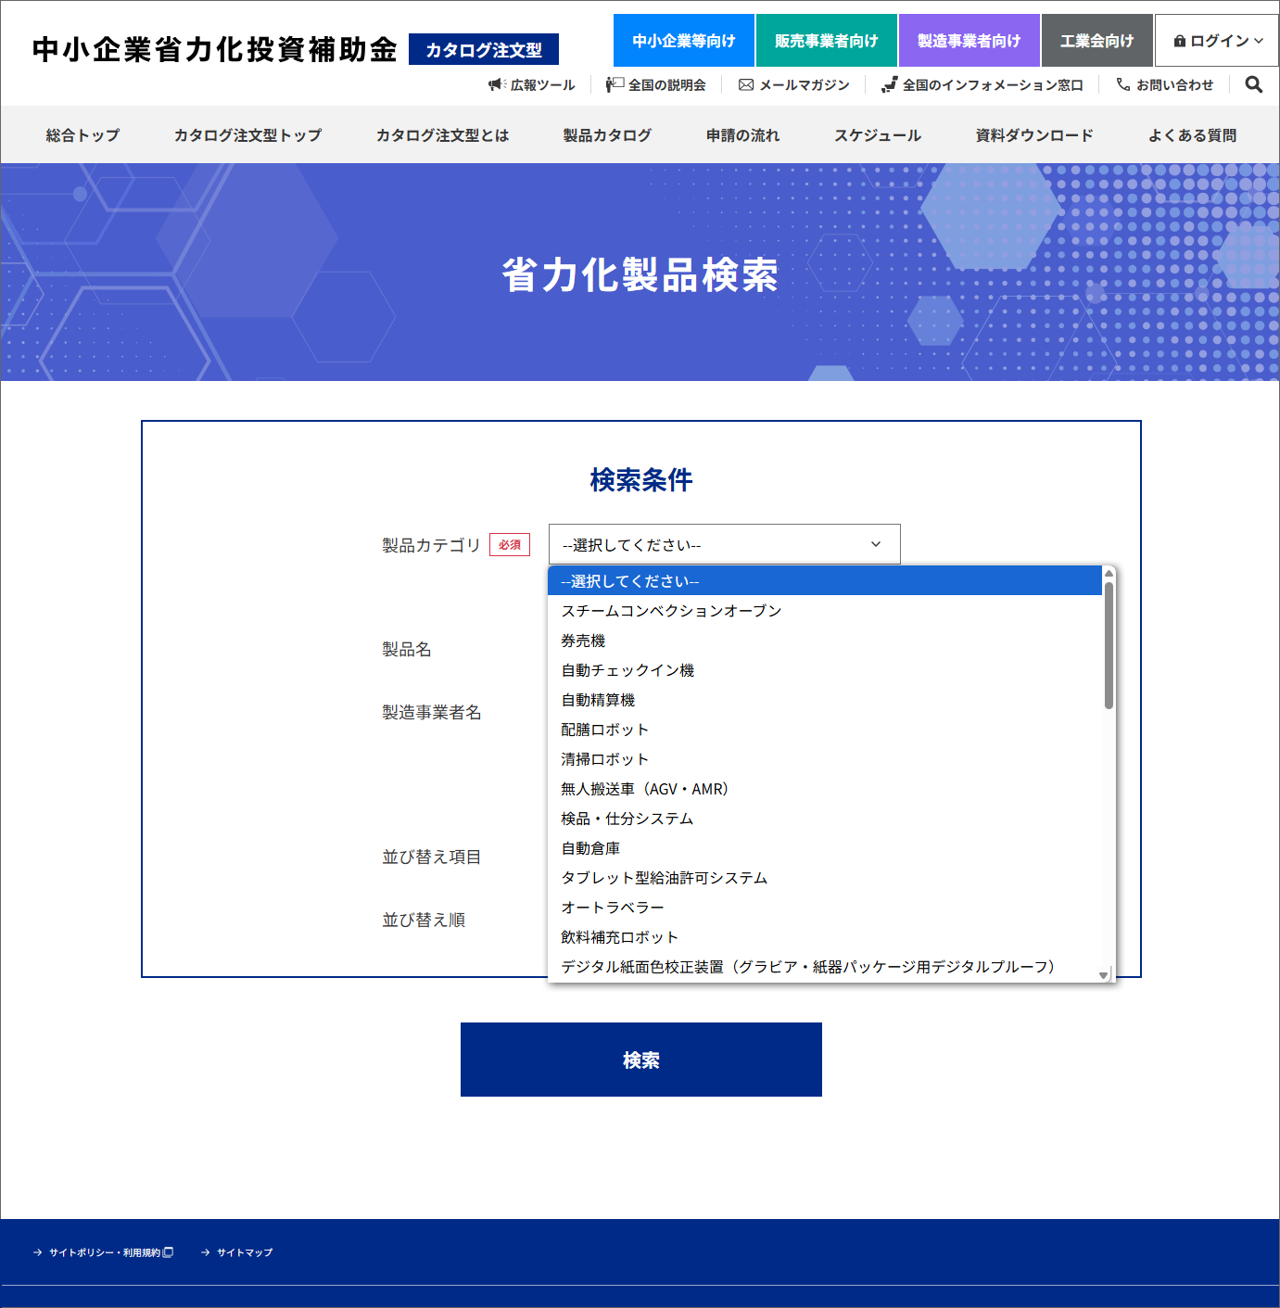Click the phone icon for お問い合わせ
Image resolution: width=1280 pixels, height=1308 pixels.
[1123, 84]
